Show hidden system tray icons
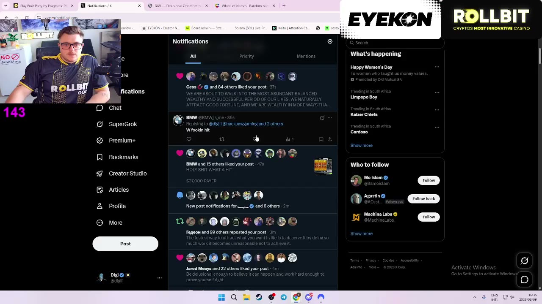Screen dimensions: 542x304 475,297
